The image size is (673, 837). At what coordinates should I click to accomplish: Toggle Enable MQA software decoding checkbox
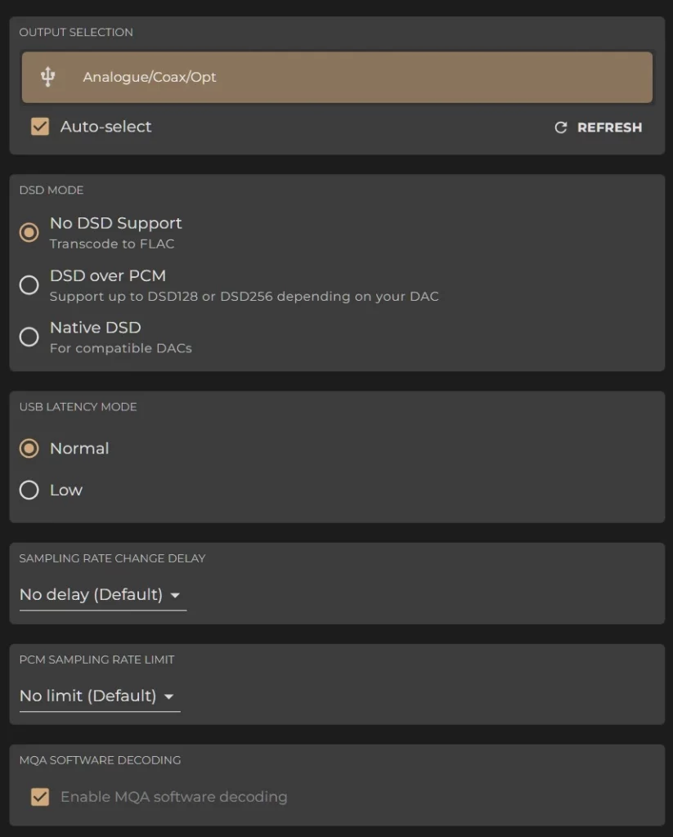[x=40, y=797]
